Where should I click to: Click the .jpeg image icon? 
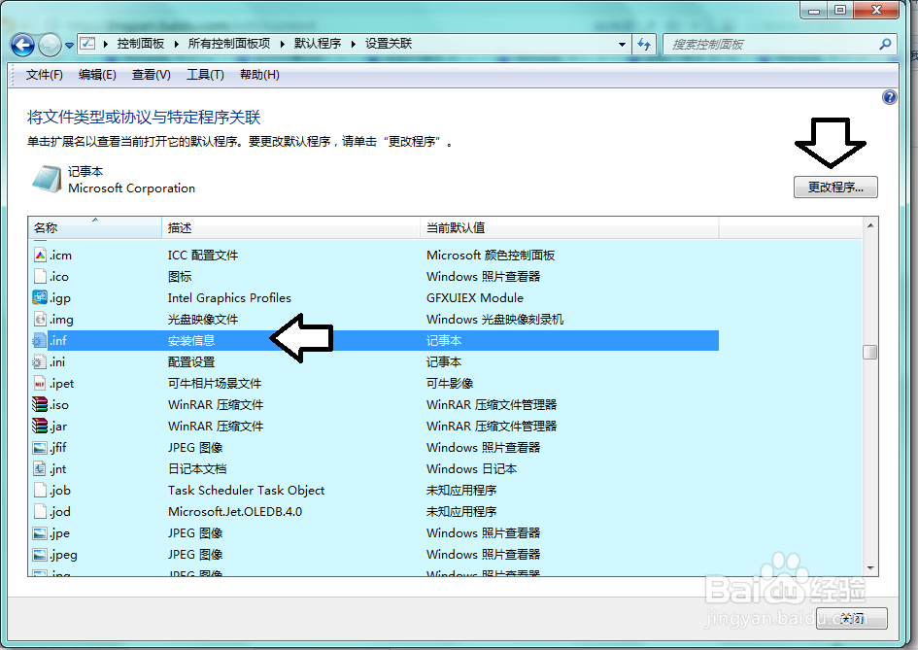point(40,555)
